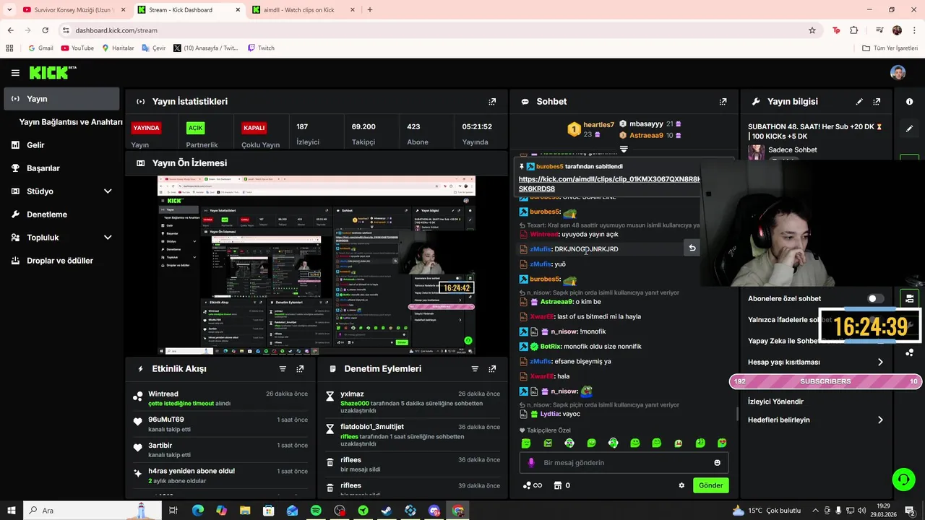925x520 pixels.
Task: Click the yxlmaz moderation entry
Action: pos(412,404)
